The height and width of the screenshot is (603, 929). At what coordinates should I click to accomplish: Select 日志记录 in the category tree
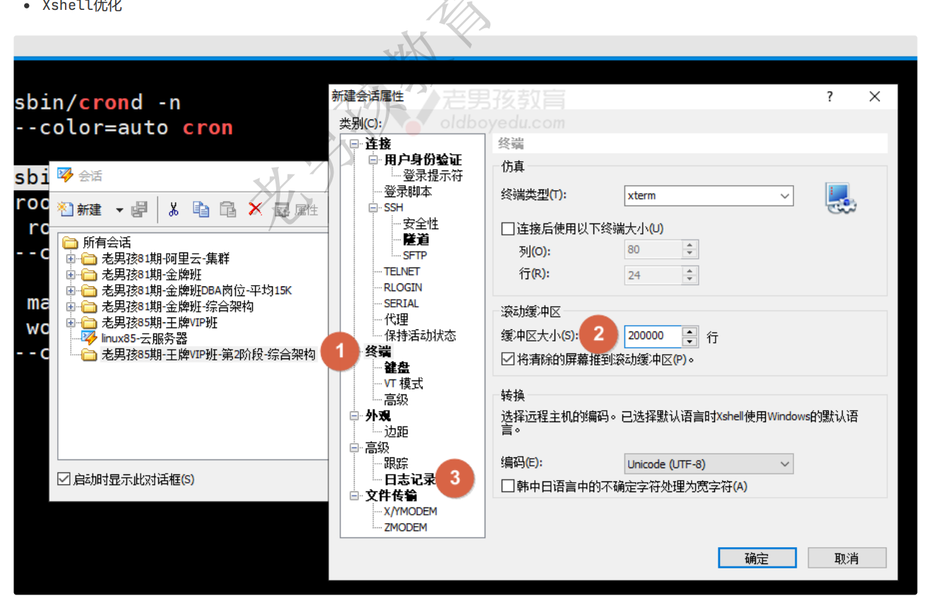[410, 479]
